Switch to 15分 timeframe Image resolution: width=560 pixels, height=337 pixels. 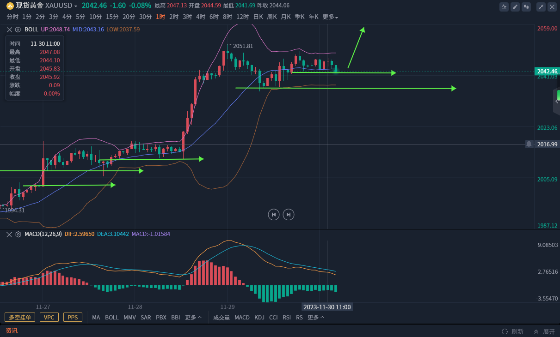(x=112, y=17)
